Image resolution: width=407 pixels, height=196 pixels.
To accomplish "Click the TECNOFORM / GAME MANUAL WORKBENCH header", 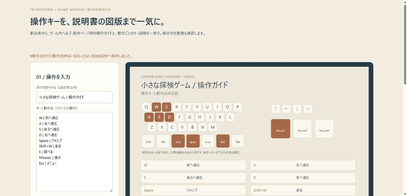I will pos(70,10).
